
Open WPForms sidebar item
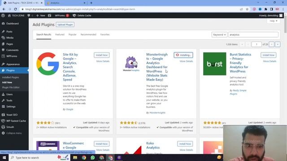point(12,56)
